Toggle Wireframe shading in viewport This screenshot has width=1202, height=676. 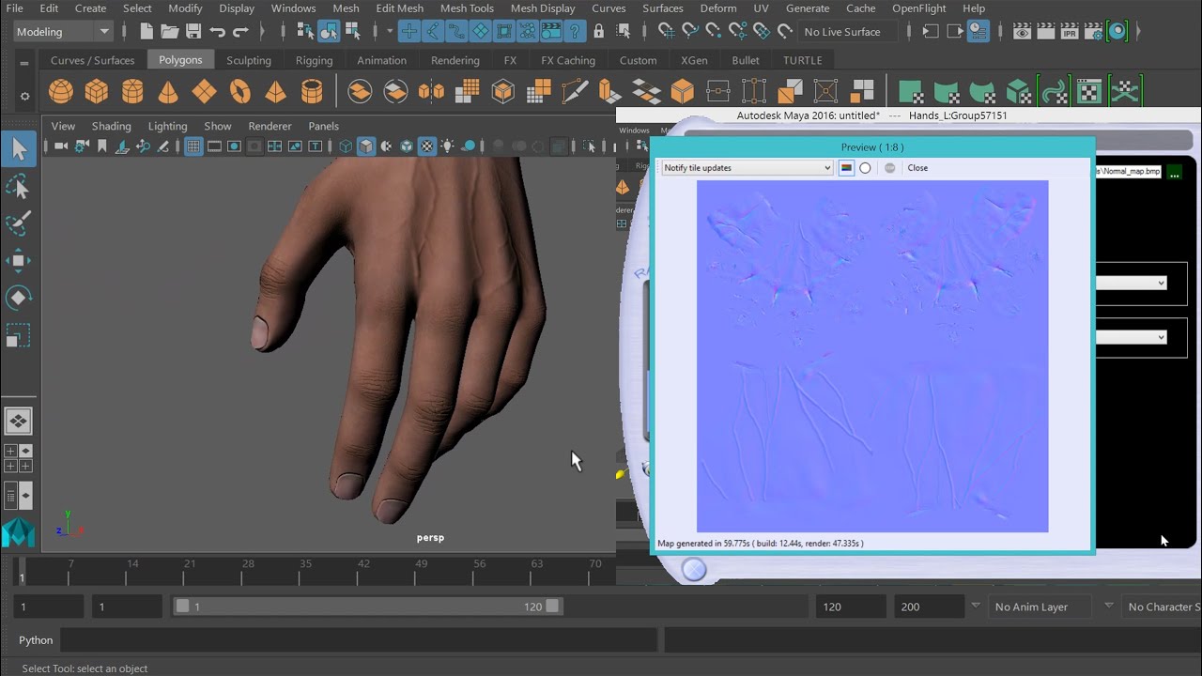pyautogui.click(x=346, y=146)
